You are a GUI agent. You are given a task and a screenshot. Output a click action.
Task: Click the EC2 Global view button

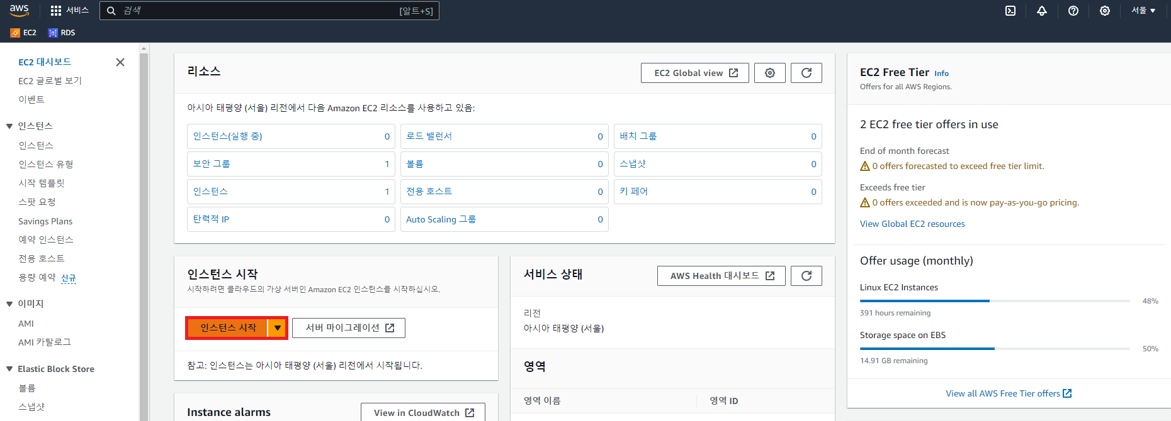(x=695, y=73)
